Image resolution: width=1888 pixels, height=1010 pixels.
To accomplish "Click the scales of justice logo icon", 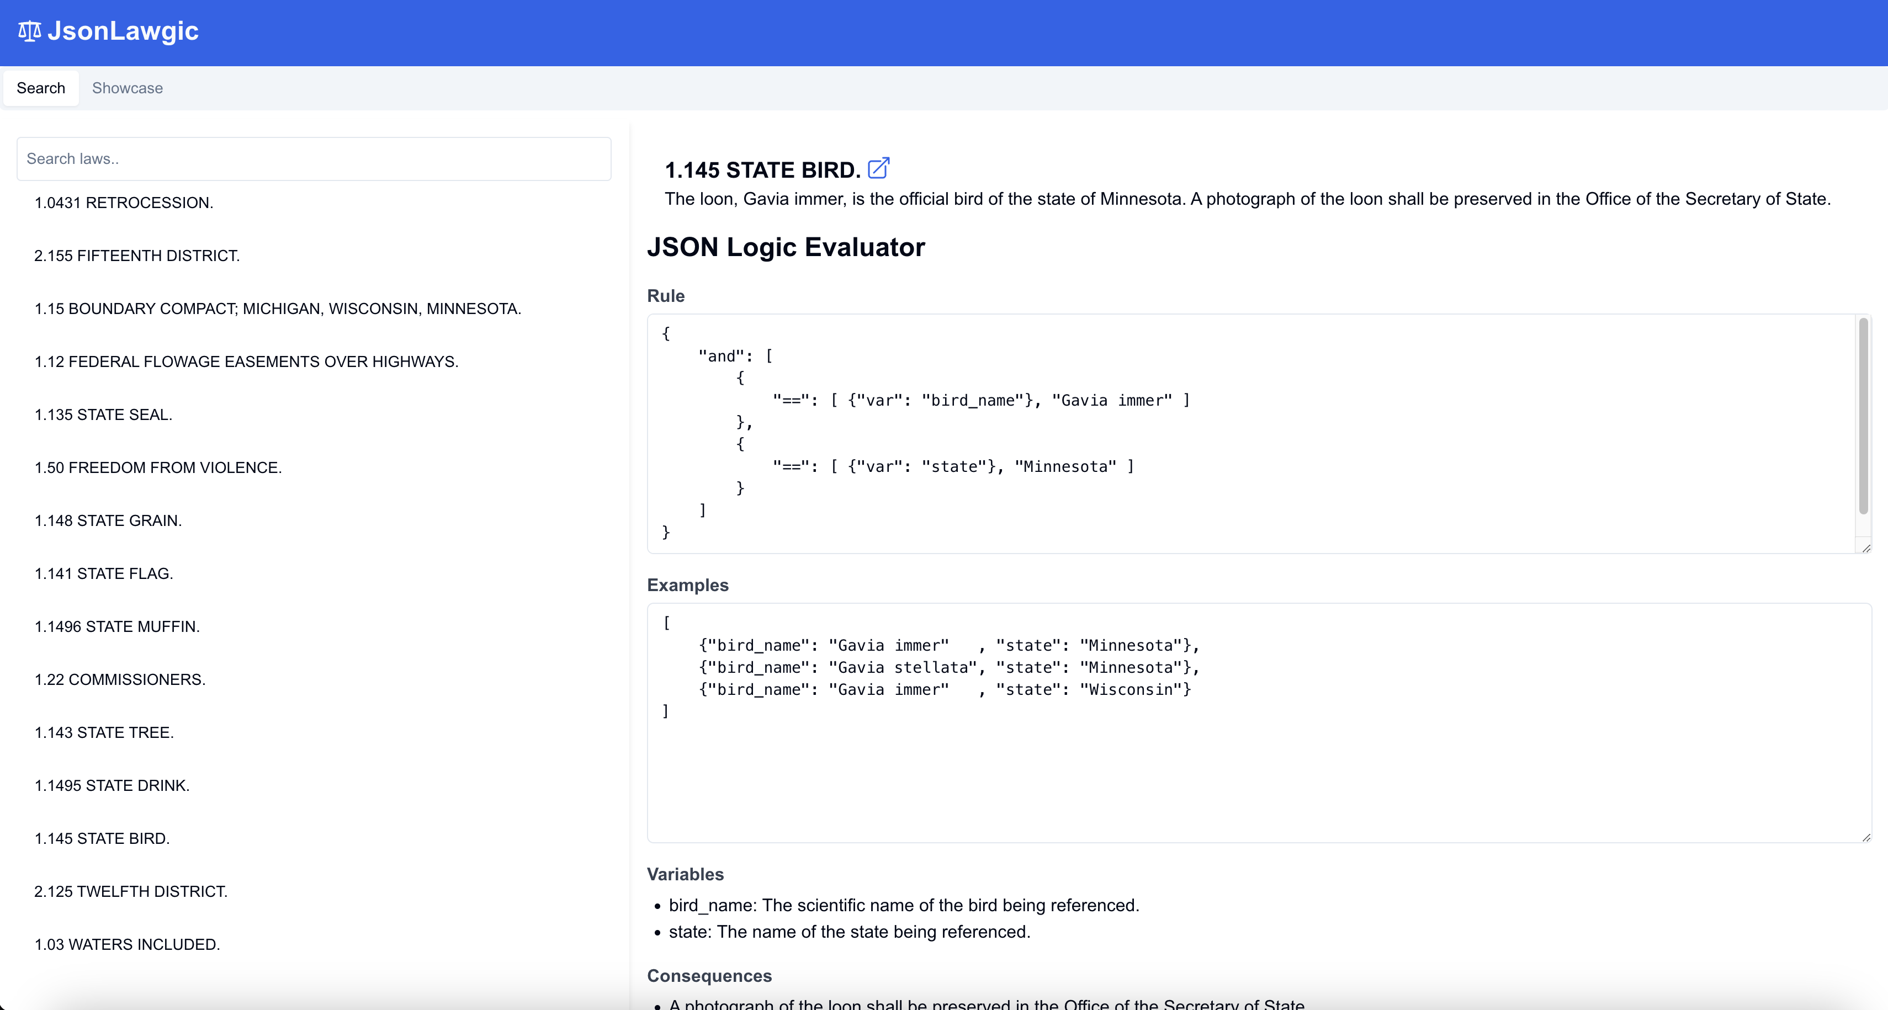I will coord(29,31).
